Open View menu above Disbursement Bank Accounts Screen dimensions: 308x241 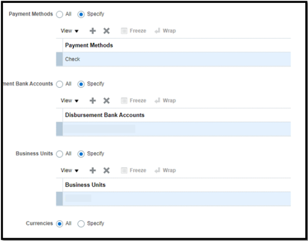point(69,101)
